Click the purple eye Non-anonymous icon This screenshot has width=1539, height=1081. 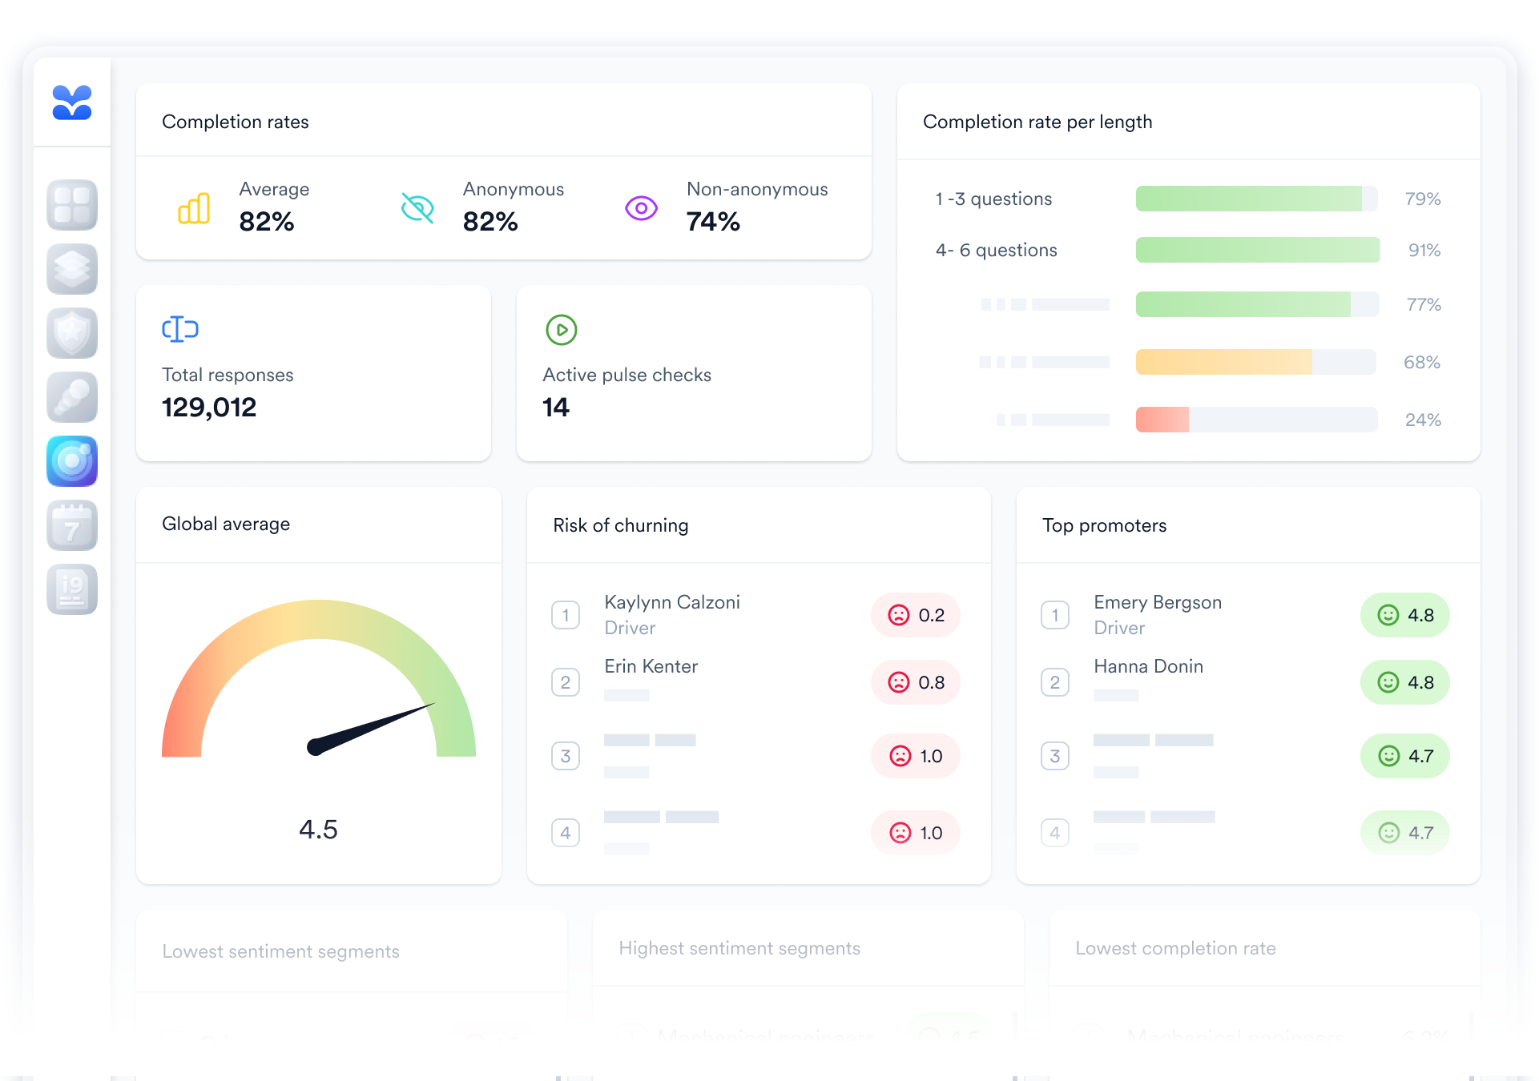click(x=641, y=208)
